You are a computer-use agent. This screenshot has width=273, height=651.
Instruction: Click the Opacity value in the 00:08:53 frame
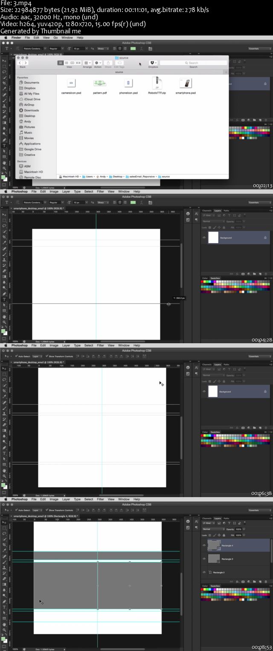[x=239, y=529]
